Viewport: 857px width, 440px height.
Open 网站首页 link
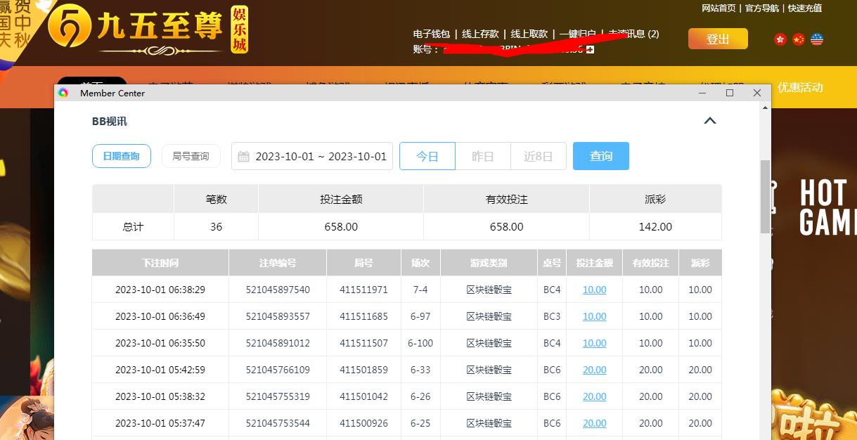[719, 8]
